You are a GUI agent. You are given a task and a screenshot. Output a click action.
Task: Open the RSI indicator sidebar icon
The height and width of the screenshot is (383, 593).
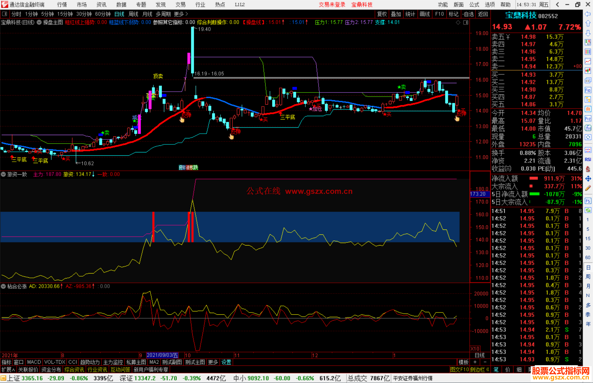pyautogui.click(x=588, y=160)
